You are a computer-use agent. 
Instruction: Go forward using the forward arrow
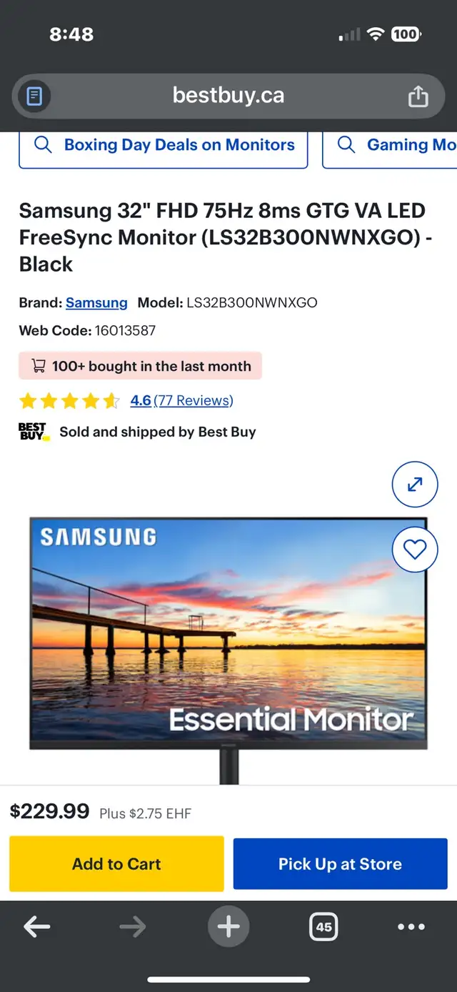[x=133, y=926]
